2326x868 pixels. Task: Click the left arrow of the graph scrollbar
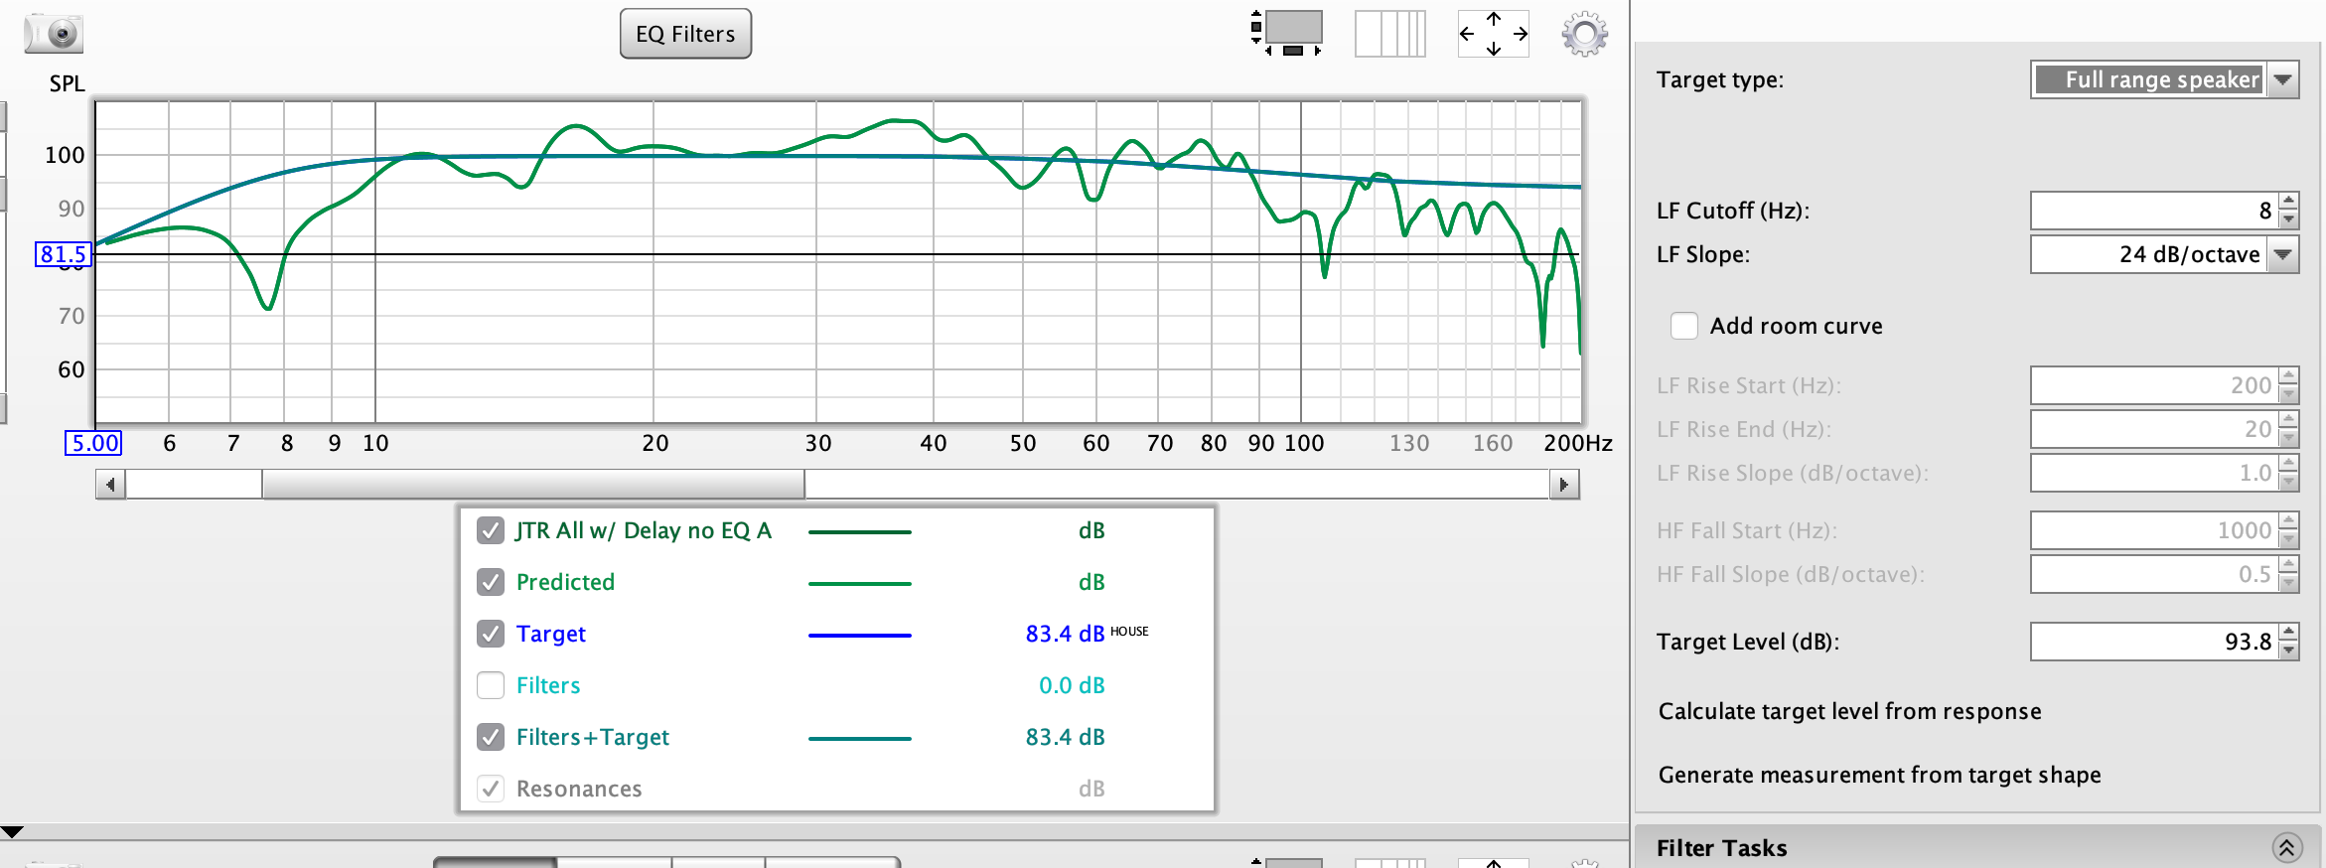(x=110, y=485)
